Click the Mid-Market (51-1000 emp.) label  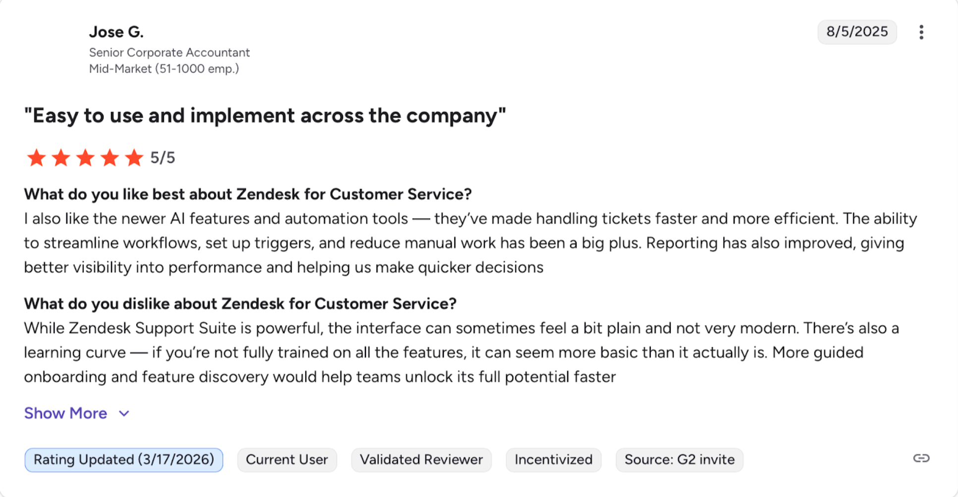pos(164,69)
